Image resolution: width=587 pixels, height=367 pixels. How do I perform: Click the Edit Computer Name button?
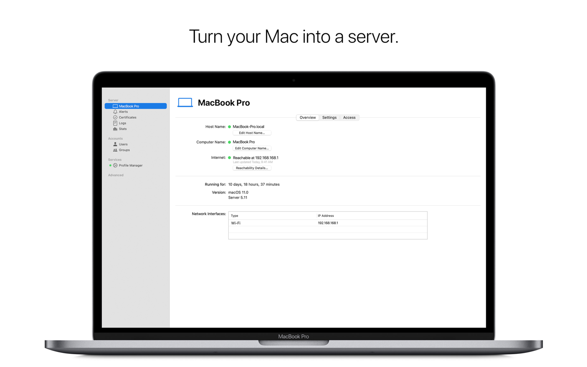(x=252, y=148)
